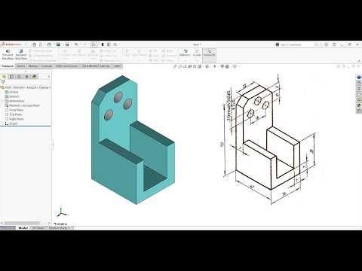Image resolution: width=362 pixels, height=271 pixels.
Task: Switch to the MBD Dimensions tab
Action: coord(67,66)
